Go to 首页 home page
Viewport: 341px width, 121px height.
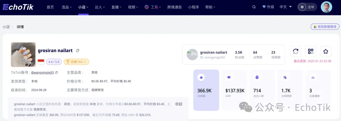(x=50, y=7)
